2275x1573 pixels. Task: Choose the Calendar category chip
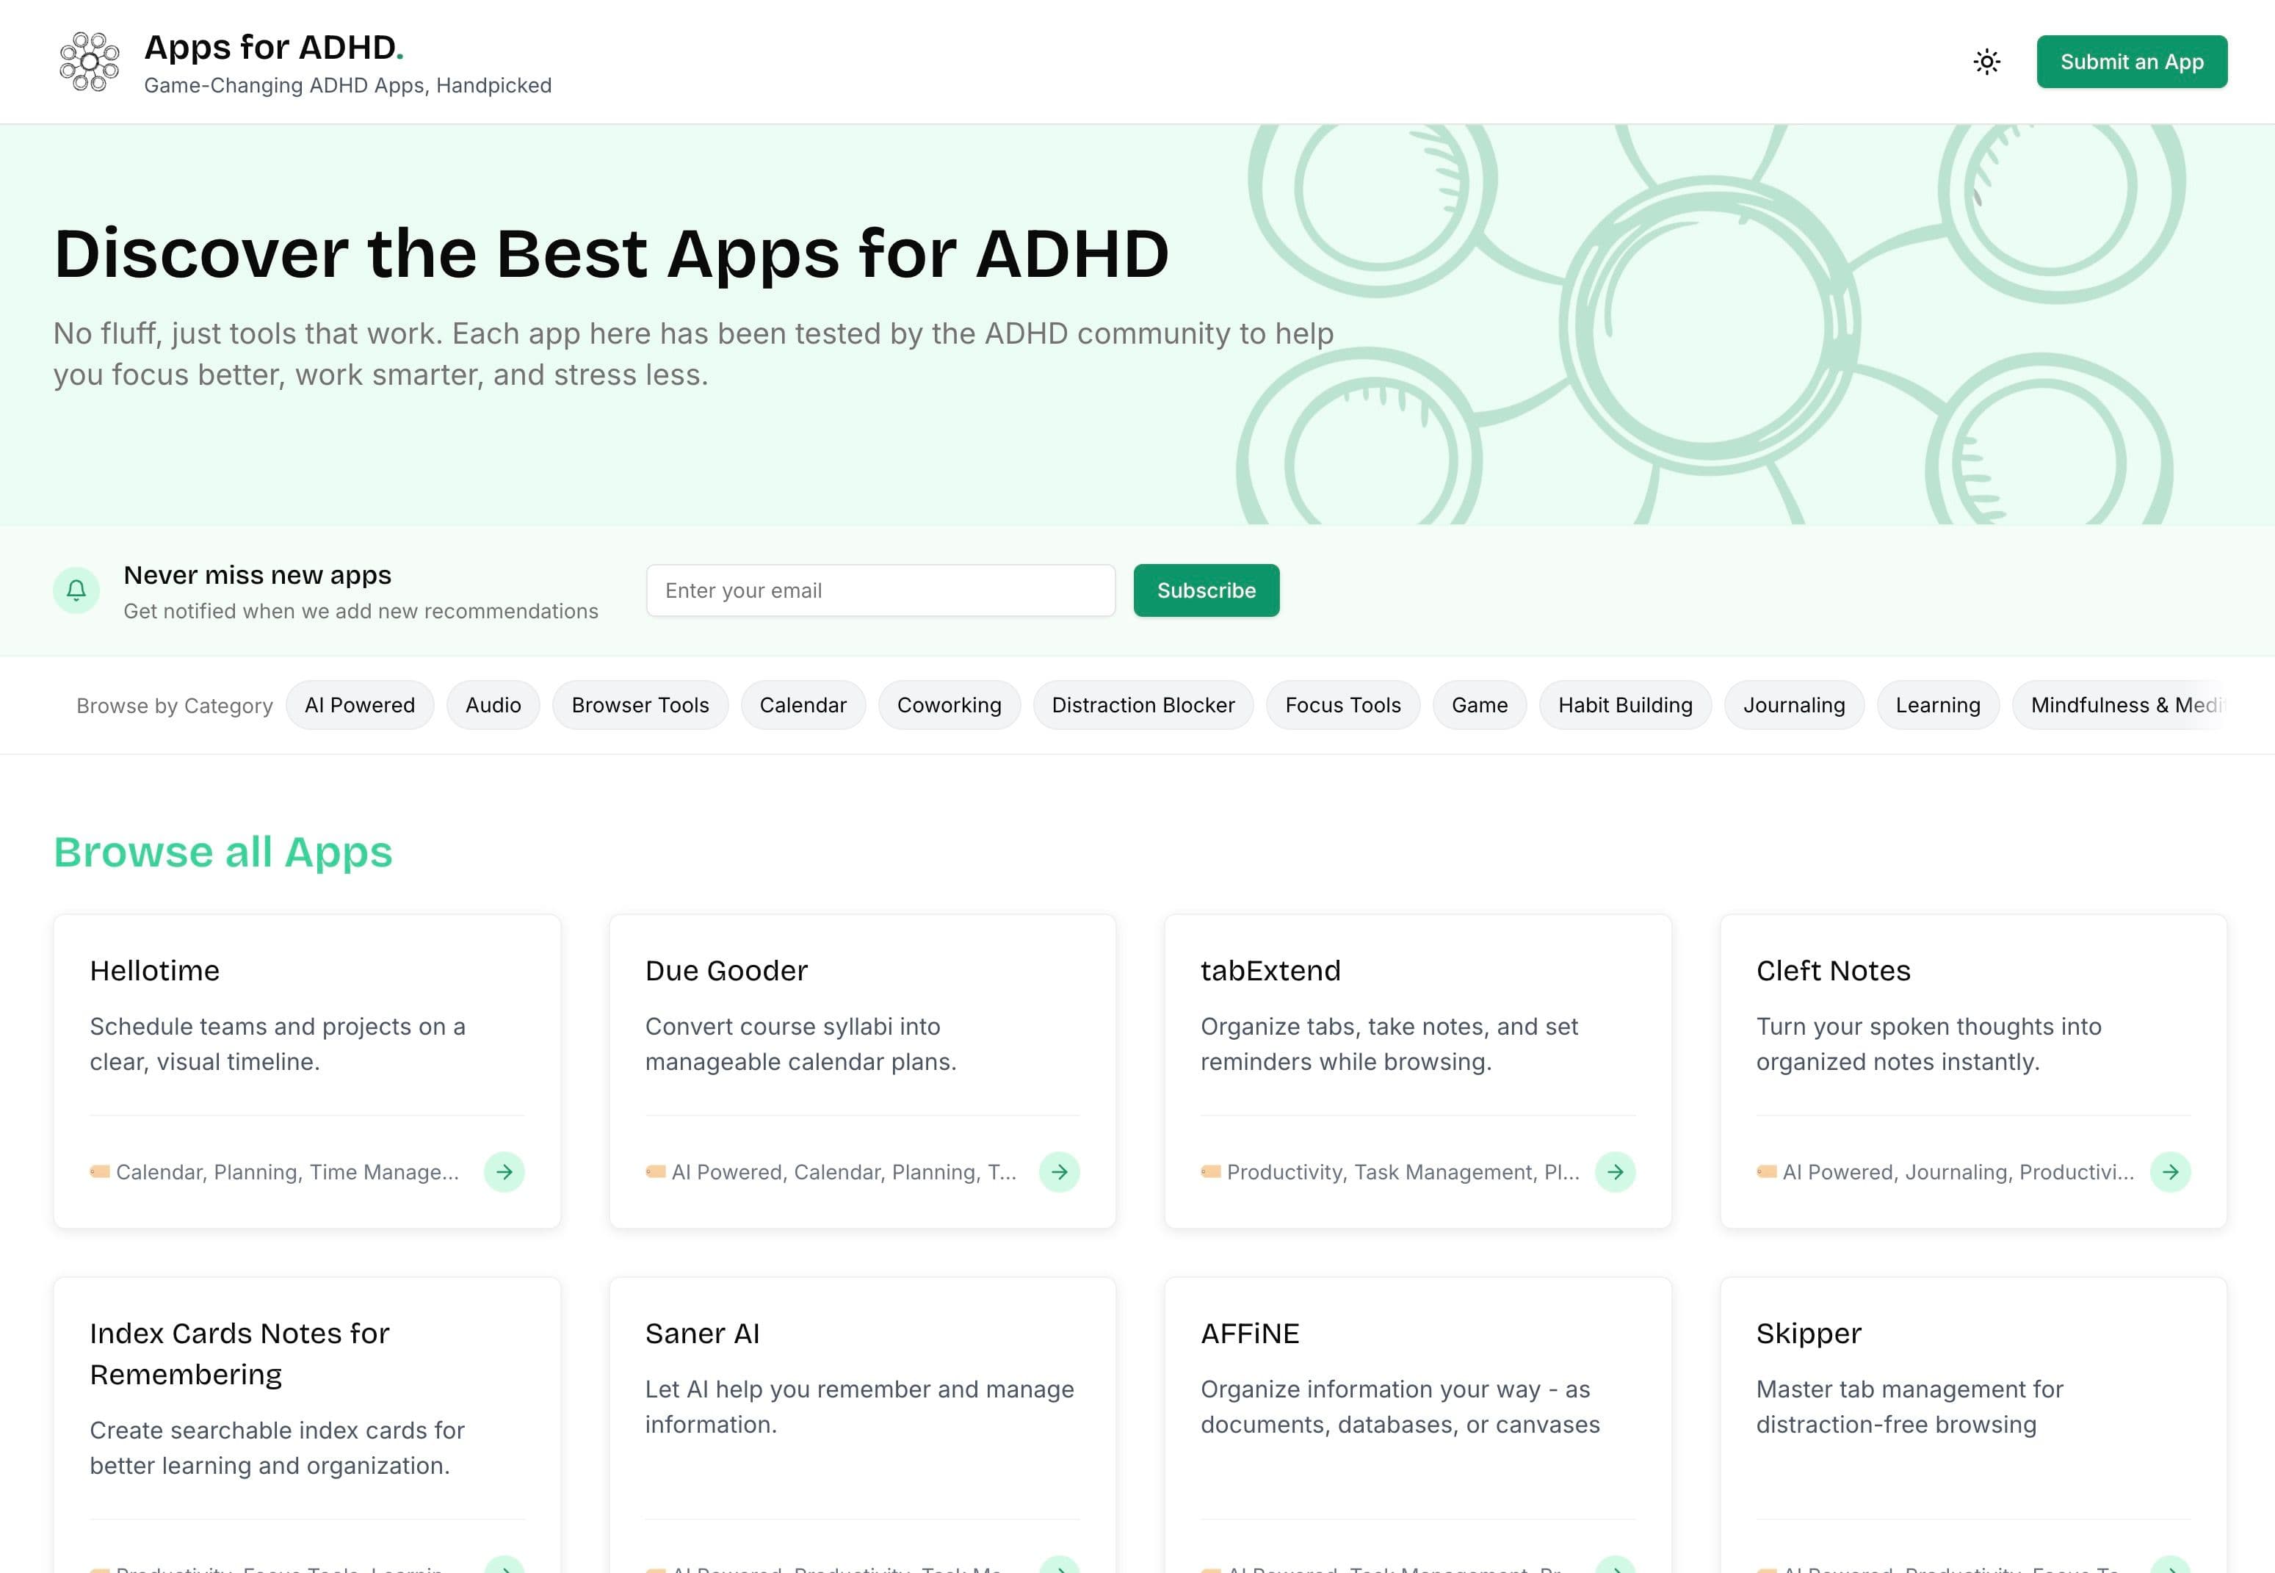(803, 705)
